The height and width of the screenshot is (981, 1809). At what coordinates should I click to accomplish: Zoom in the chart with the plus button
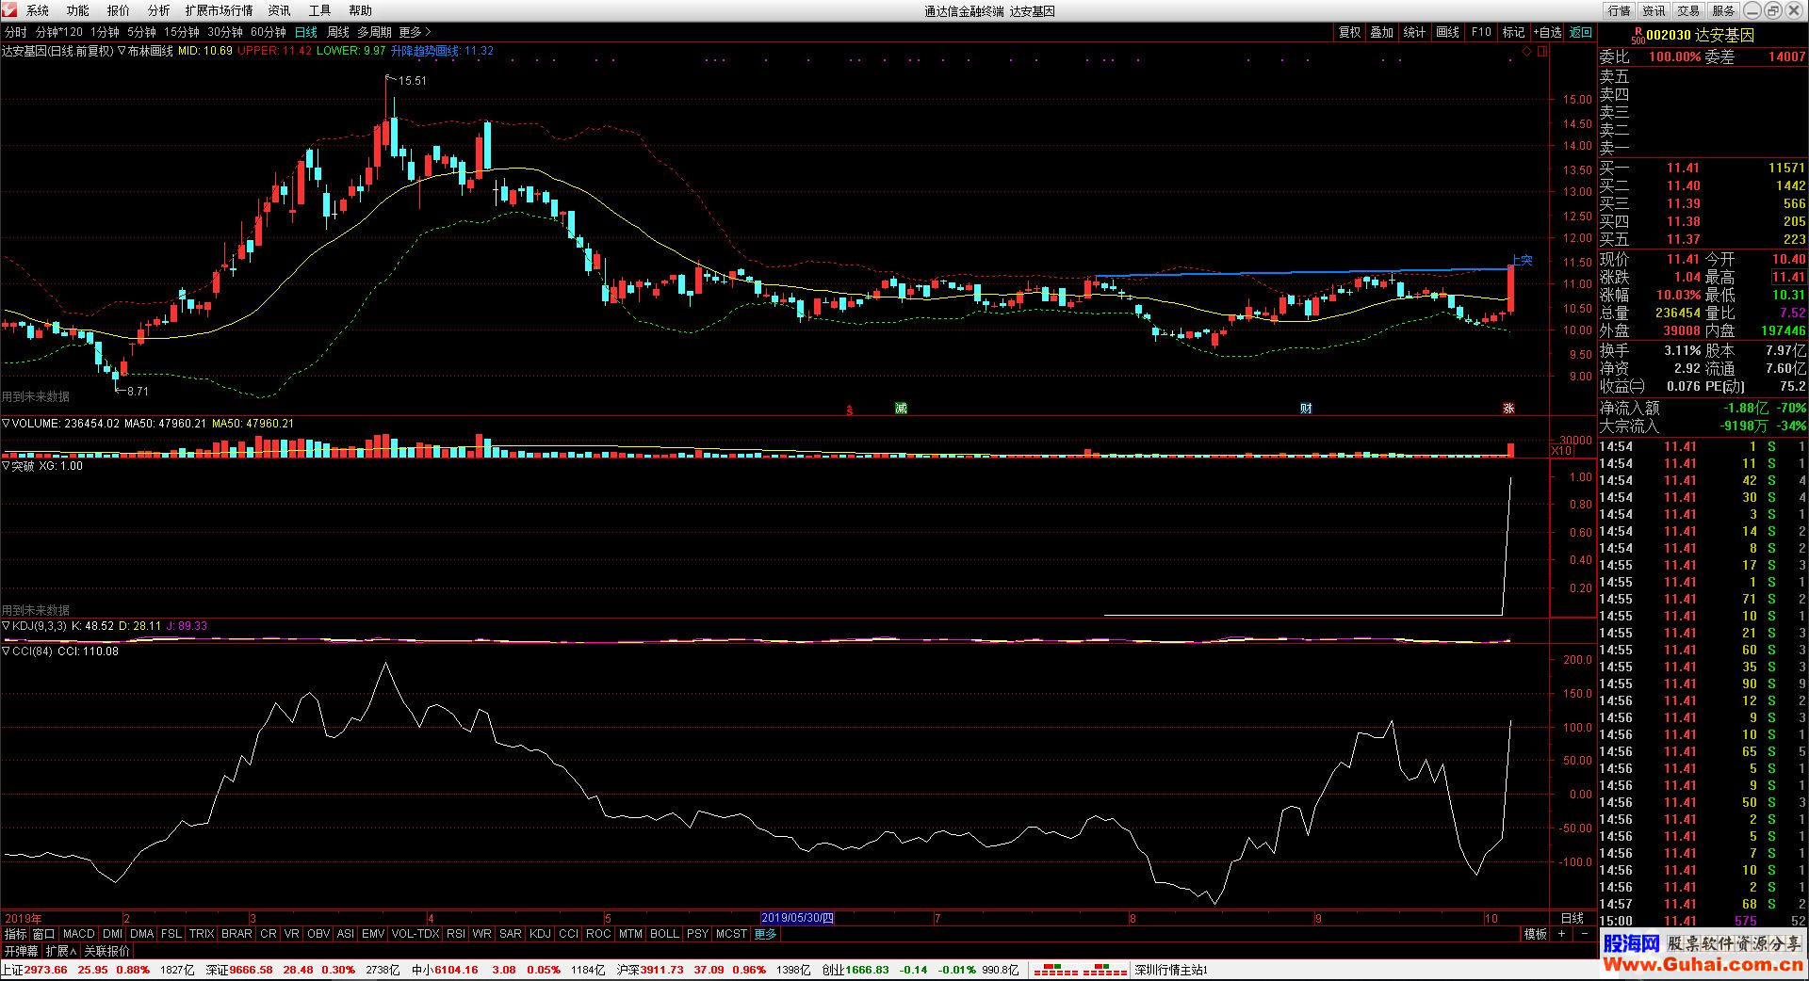1561,934
